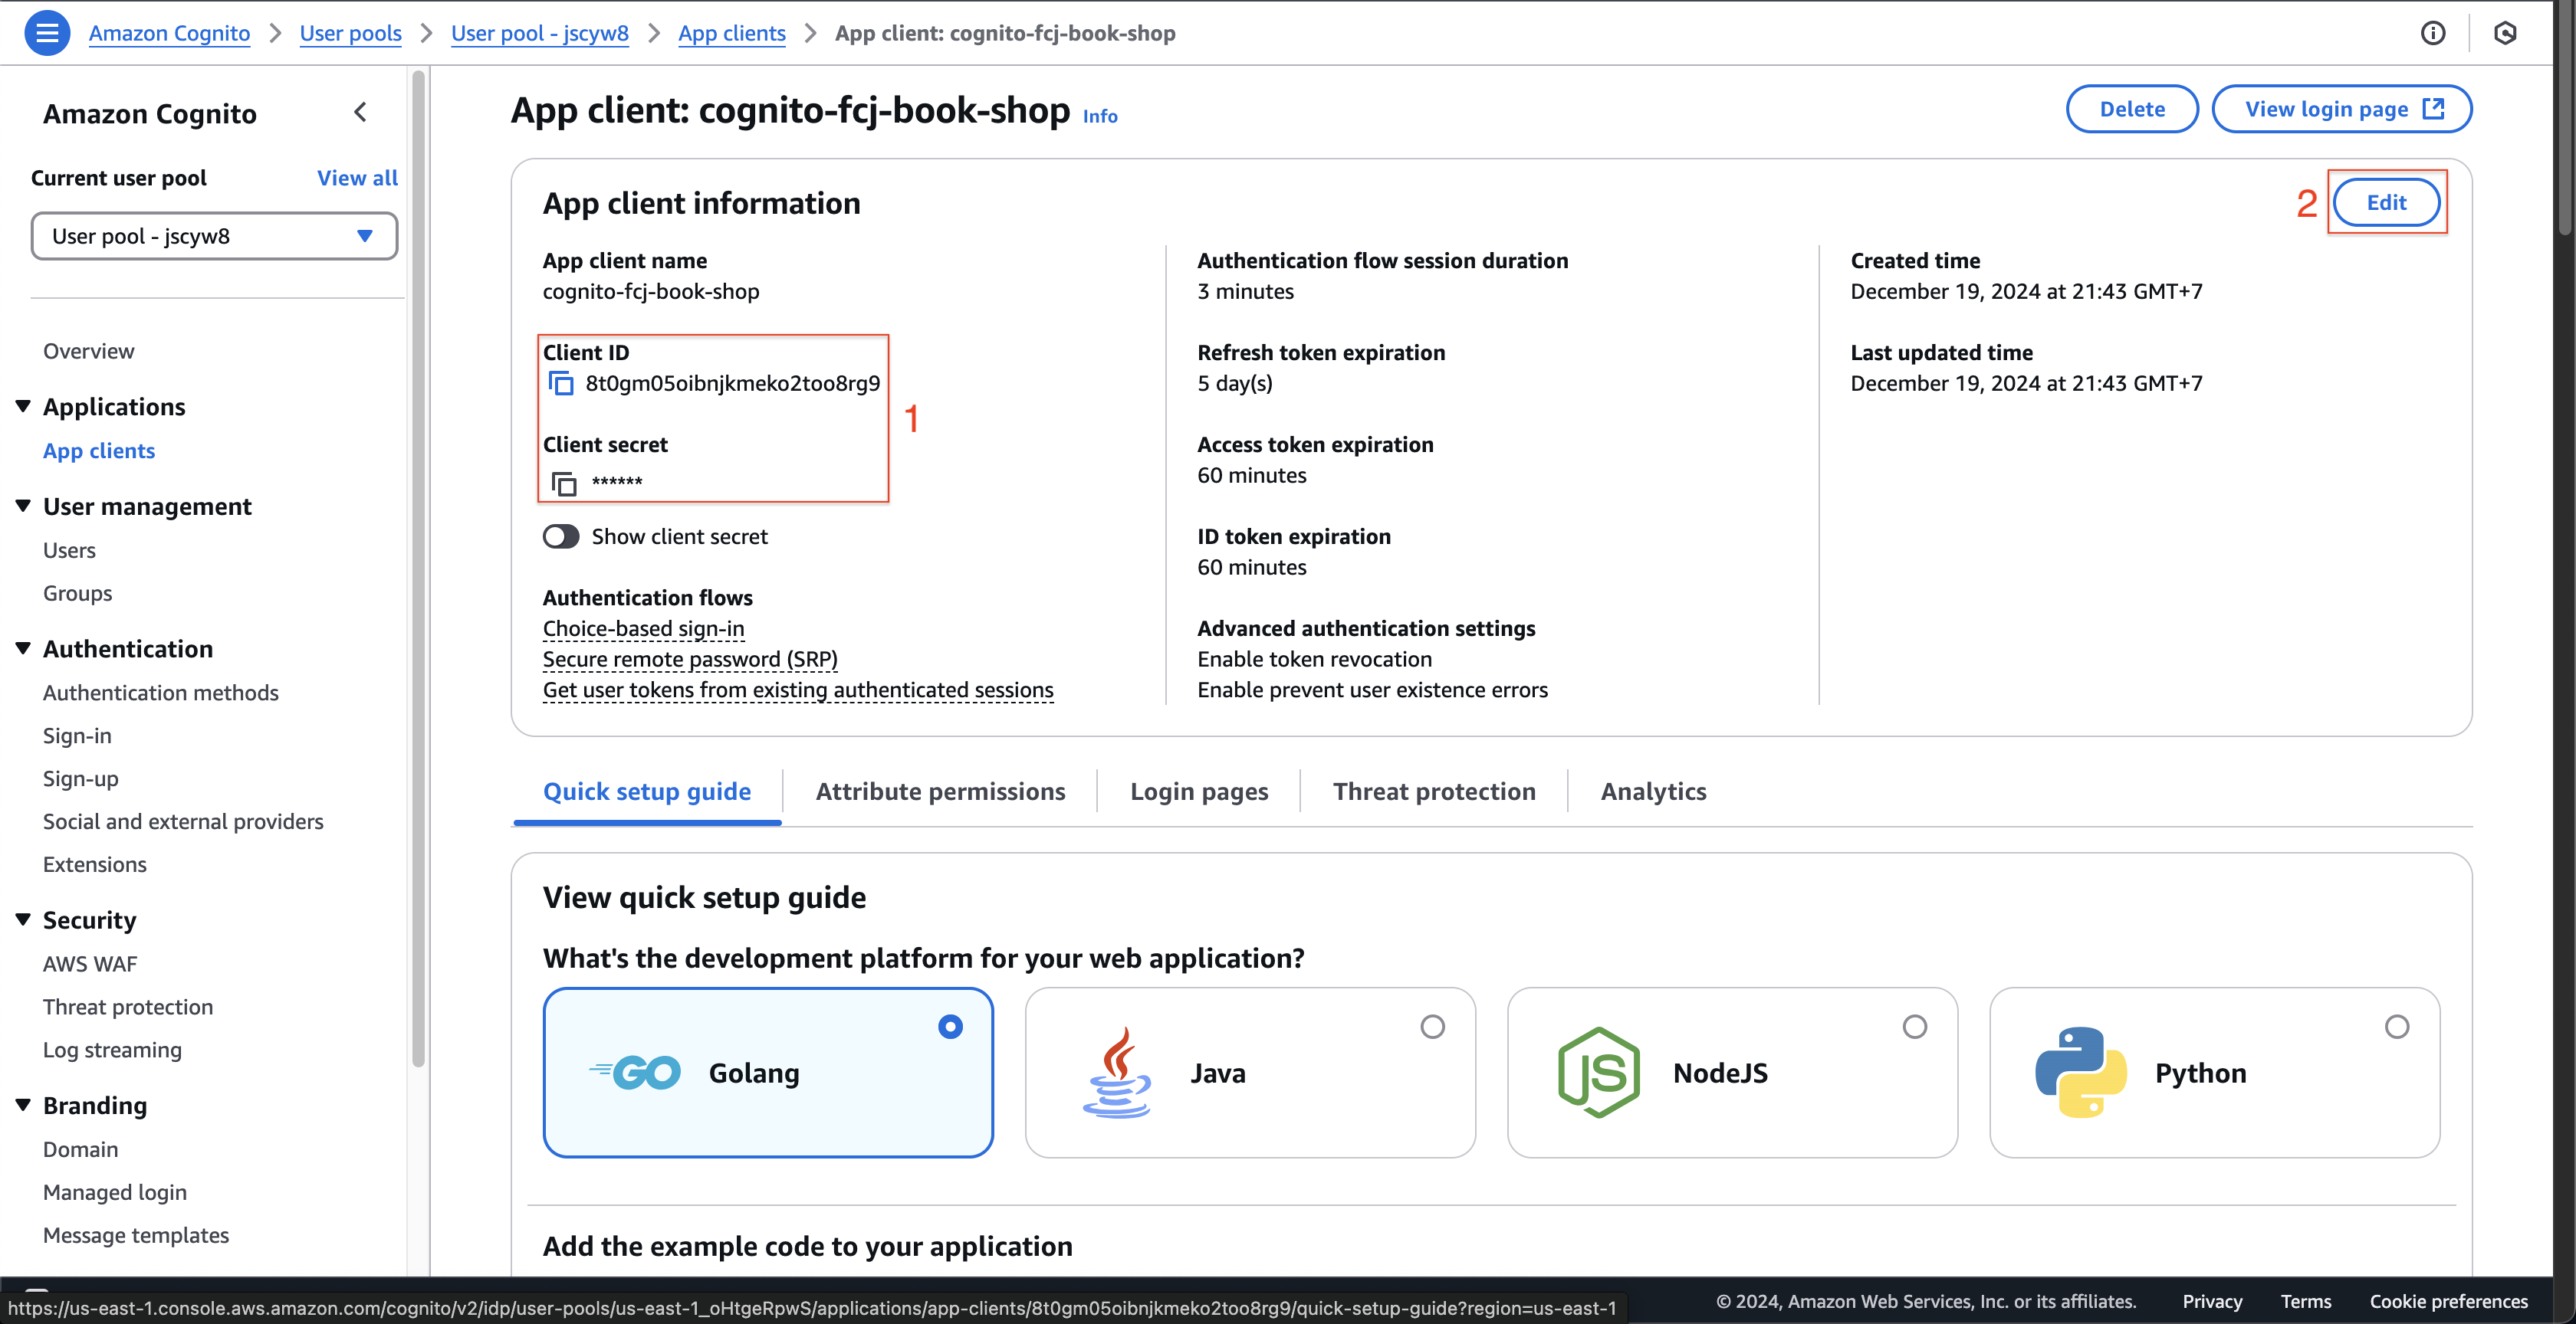Click Choice-based sign-in link
This screenshot has height=1324, width=2576.
coord(643,630)
